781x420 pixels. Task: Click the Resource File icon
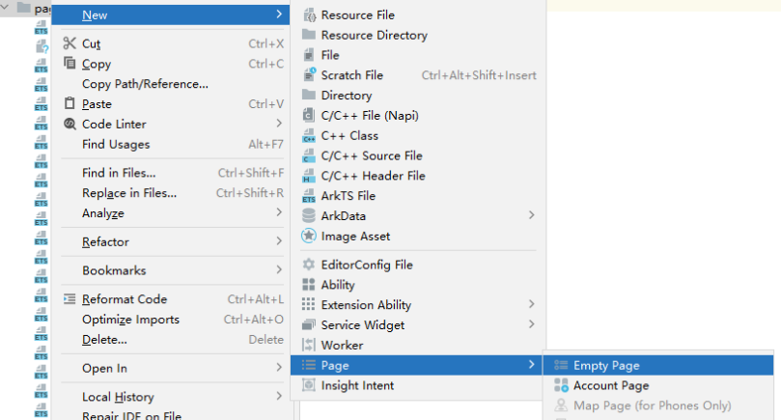[x=309, y=15]
